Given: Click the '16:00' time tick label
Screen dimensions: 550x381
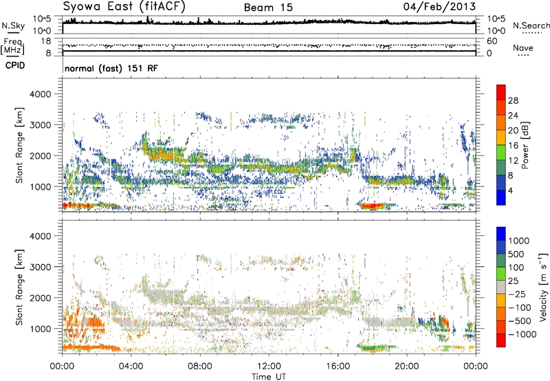Looking at the screenshot, I should click(338, 367).
